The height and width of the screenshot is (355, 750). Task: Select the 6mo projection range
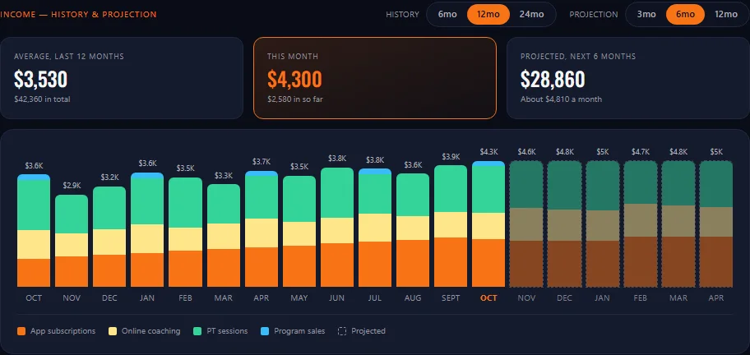pos(685,14)
